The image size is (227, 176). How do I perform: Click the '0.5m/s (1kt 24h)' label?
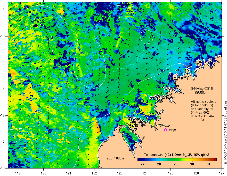click(202, 116)
